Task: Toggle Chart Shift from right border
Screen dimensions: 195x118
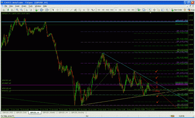Action: [x=31, y=10]
